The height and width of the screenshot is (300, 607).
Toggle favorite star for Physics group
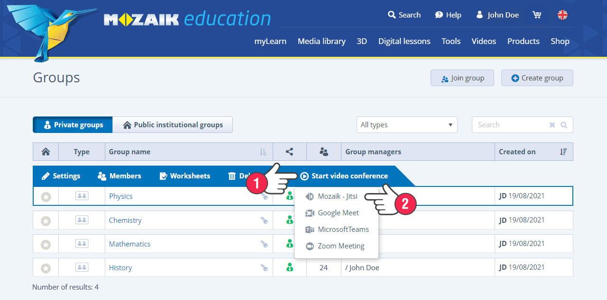[x=46, y=196]
